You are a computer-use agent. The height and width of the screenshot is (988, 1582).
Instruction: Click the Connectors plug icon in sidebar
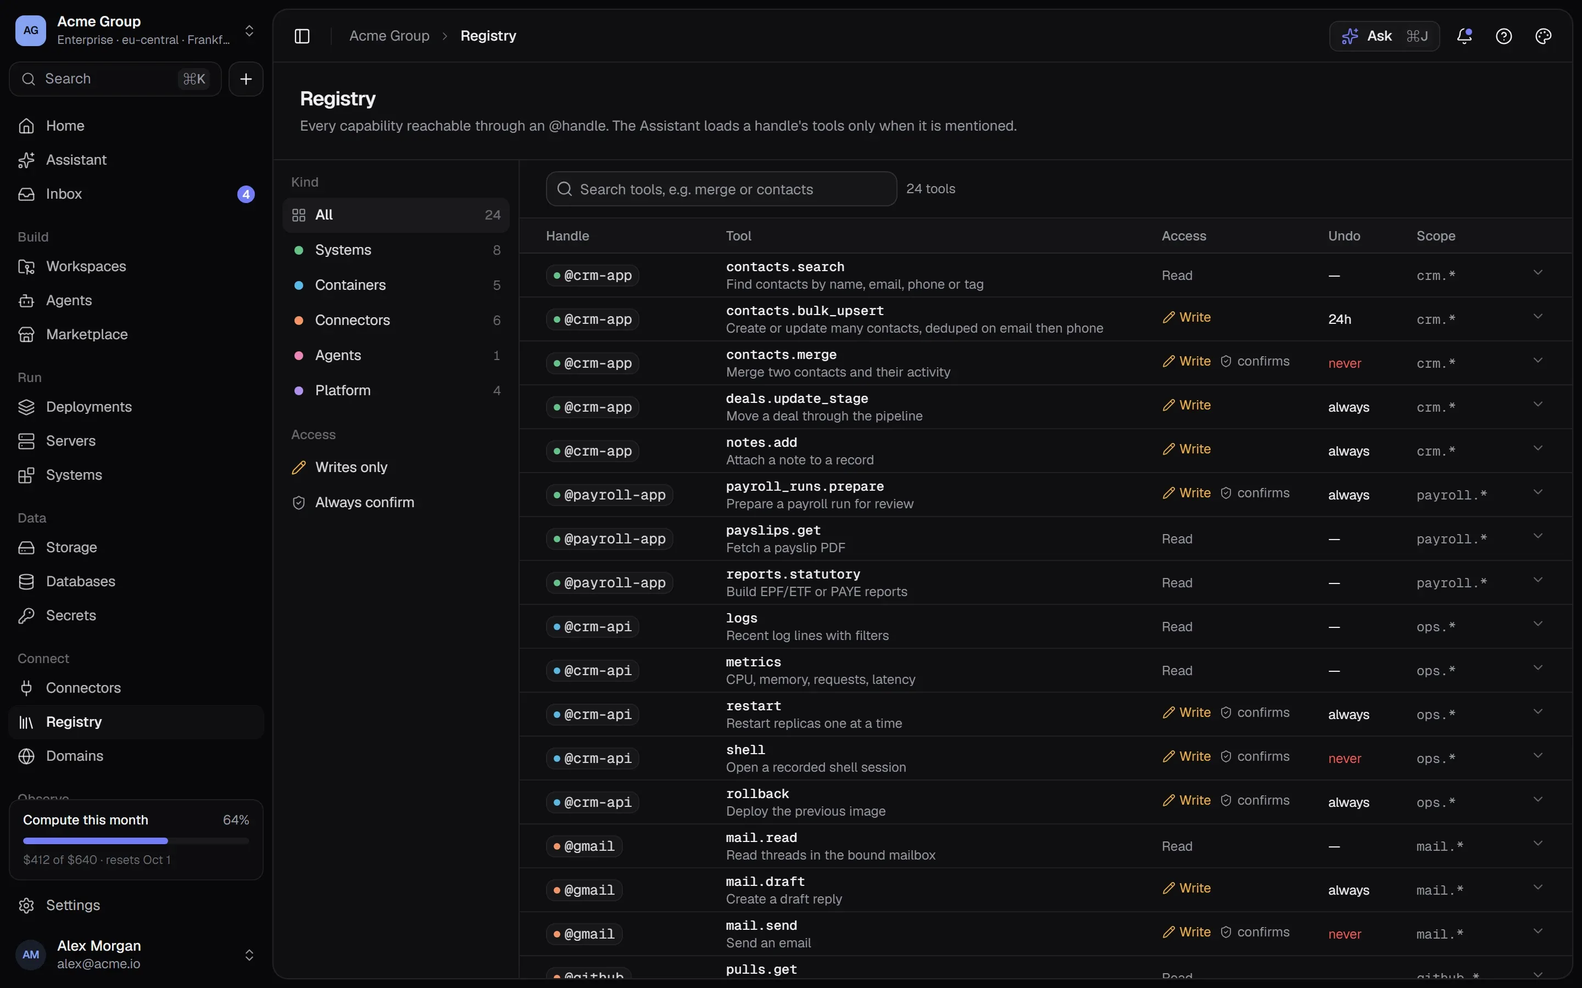tap(26, 688)
